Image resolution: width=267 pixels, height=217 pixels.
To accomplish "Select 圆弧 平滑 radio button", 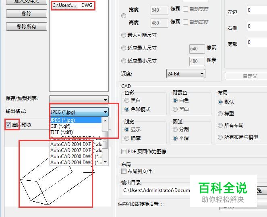I will [x=175, y=138].
